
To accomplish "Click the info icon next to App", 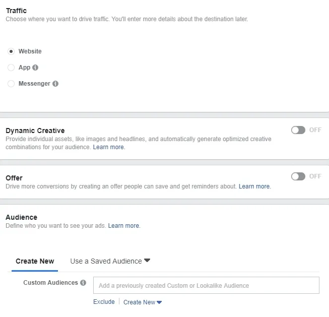I will pyautogui.click(x=35, y=68).
